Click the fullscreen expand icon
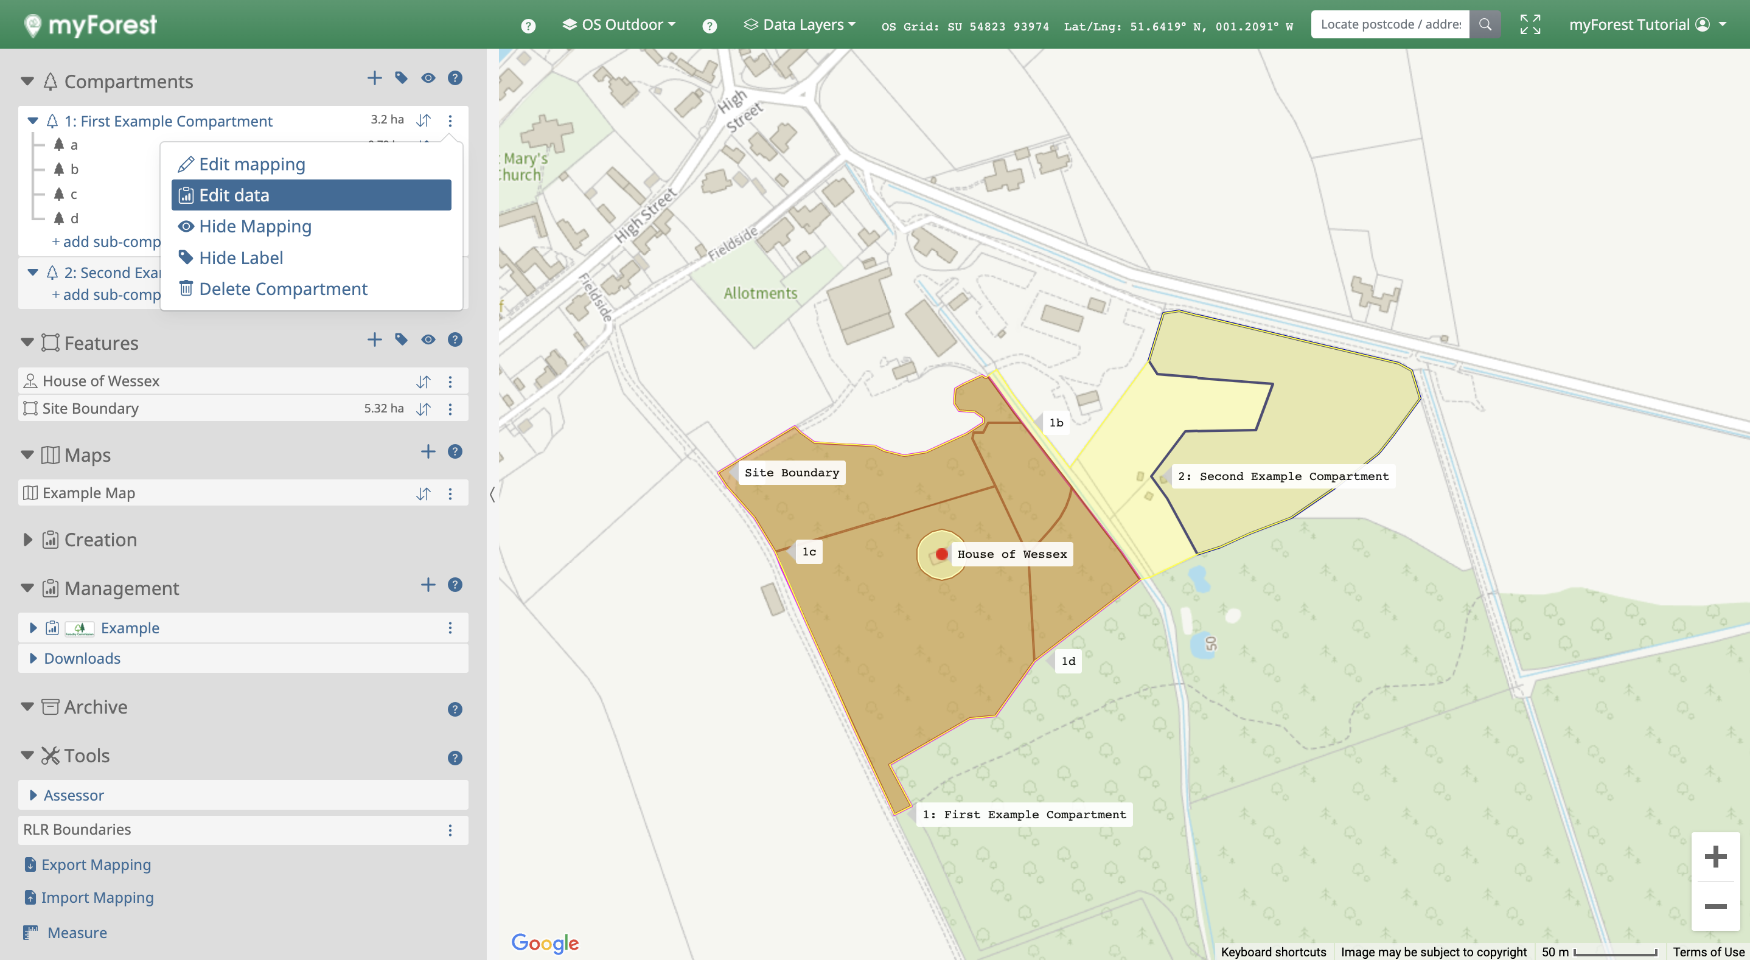Image resolution: width=1750 pixels, height=960 pixels. (x=1530, y=24)
